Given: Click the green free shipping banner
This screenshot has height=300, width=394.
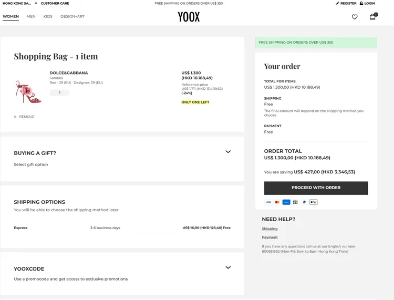Looking at the screenshot, I should click(x=316, y=43).
